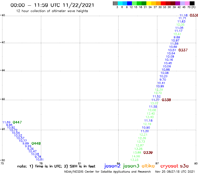Click the wave height value 9.78
198x174 pixels.
click(x=38, y=157)
